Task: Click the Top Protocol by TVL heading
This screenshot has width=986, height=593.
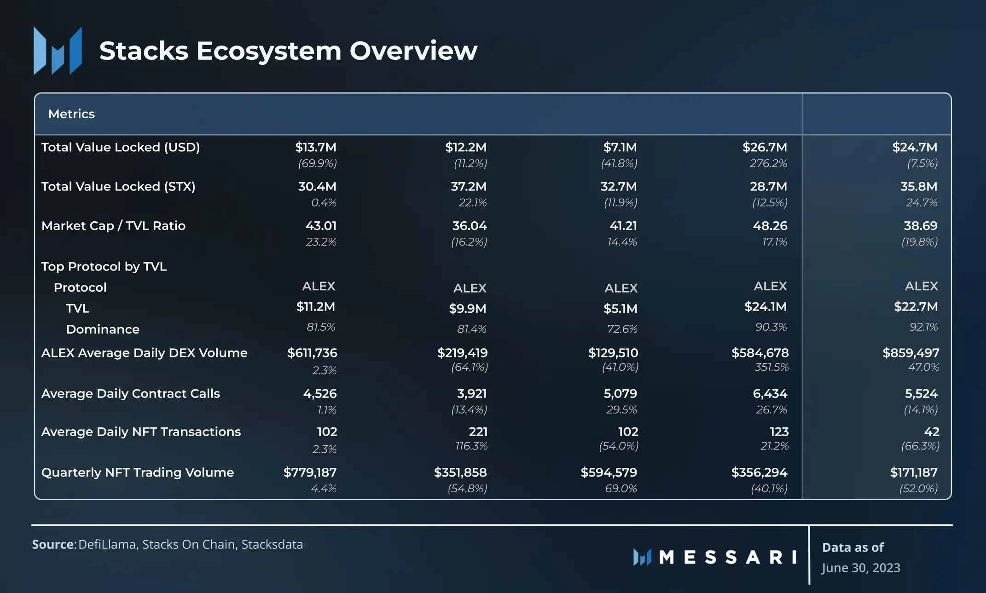Action: (x=104, y=266)
